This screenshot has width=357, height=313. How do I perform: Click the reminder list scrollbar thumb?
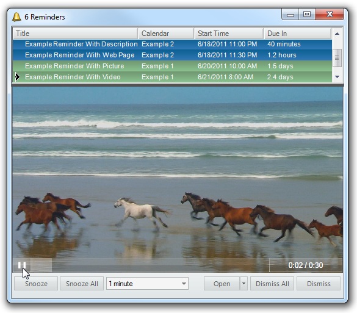337,58
